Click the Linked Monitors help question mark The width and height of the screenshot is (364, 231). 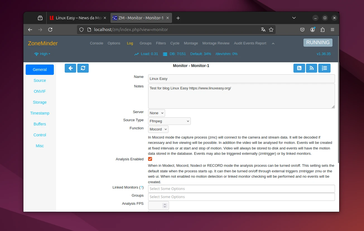[x=141, y=187]
